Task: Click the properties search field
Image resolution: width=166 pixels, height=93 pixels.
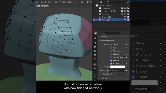Action: point(112,33)
